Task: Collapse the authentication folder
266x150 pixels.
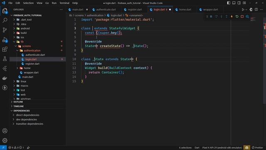Action: [32, 50]
